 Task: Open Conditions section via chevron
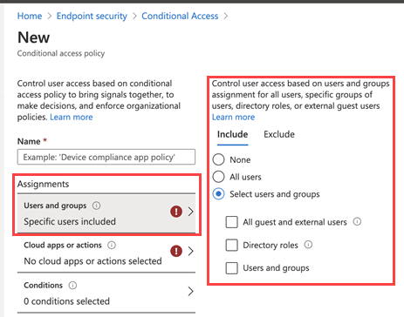point(191,291)
